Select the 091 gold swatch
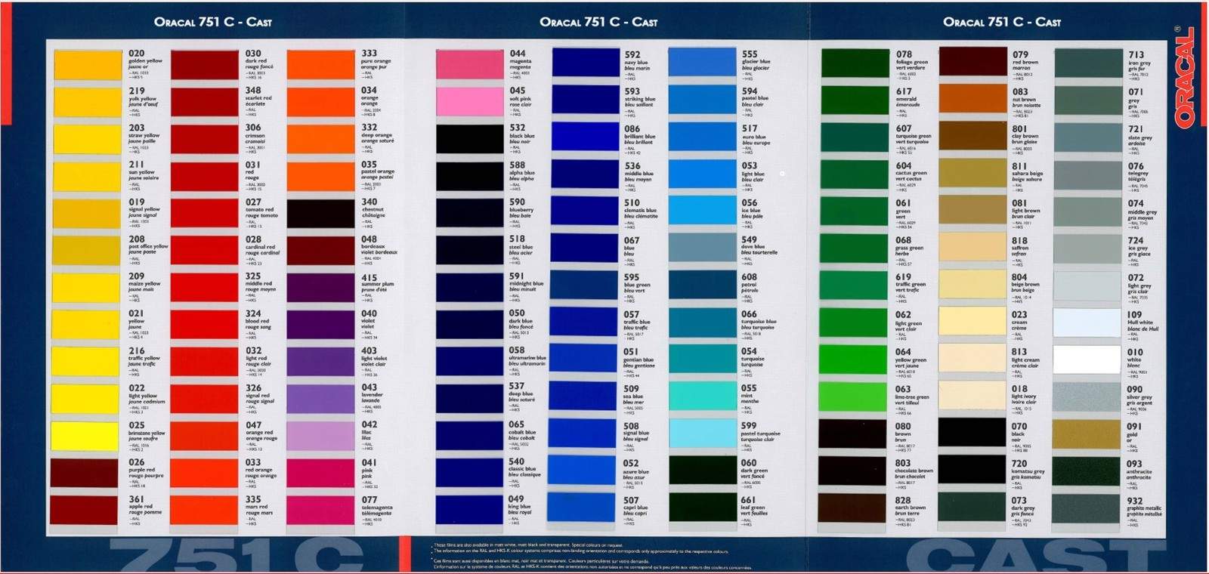 (1087, 434)
